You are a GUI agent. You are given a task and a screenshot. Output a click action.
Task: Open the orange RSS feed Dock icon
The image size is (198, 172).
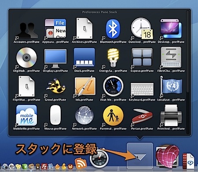click(x=81, y=163)
